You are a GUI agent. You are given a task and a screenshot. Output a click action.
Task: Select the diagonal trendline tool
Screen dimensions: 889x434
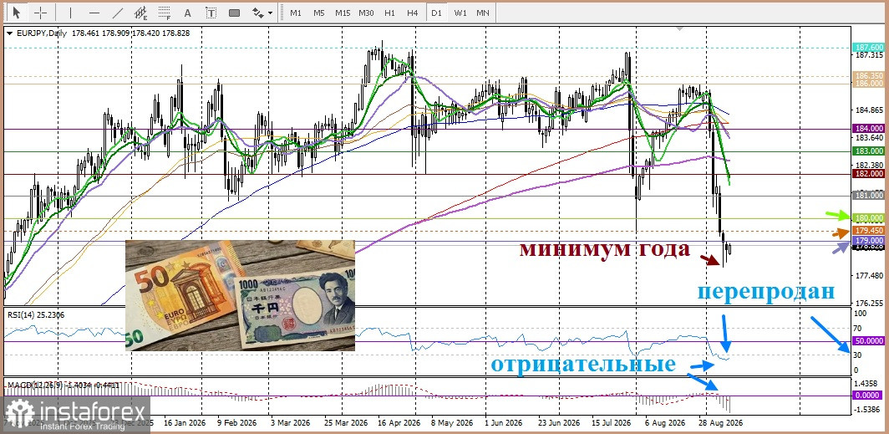tap(118, 12)
